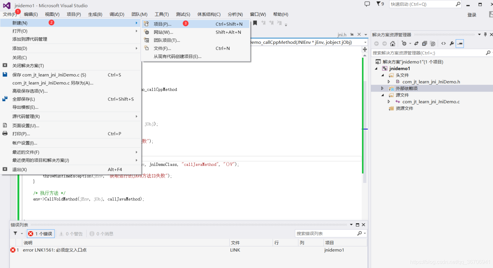
Task: Expand 最近的文件(F) submenu
Action: [x=71, y=152]
